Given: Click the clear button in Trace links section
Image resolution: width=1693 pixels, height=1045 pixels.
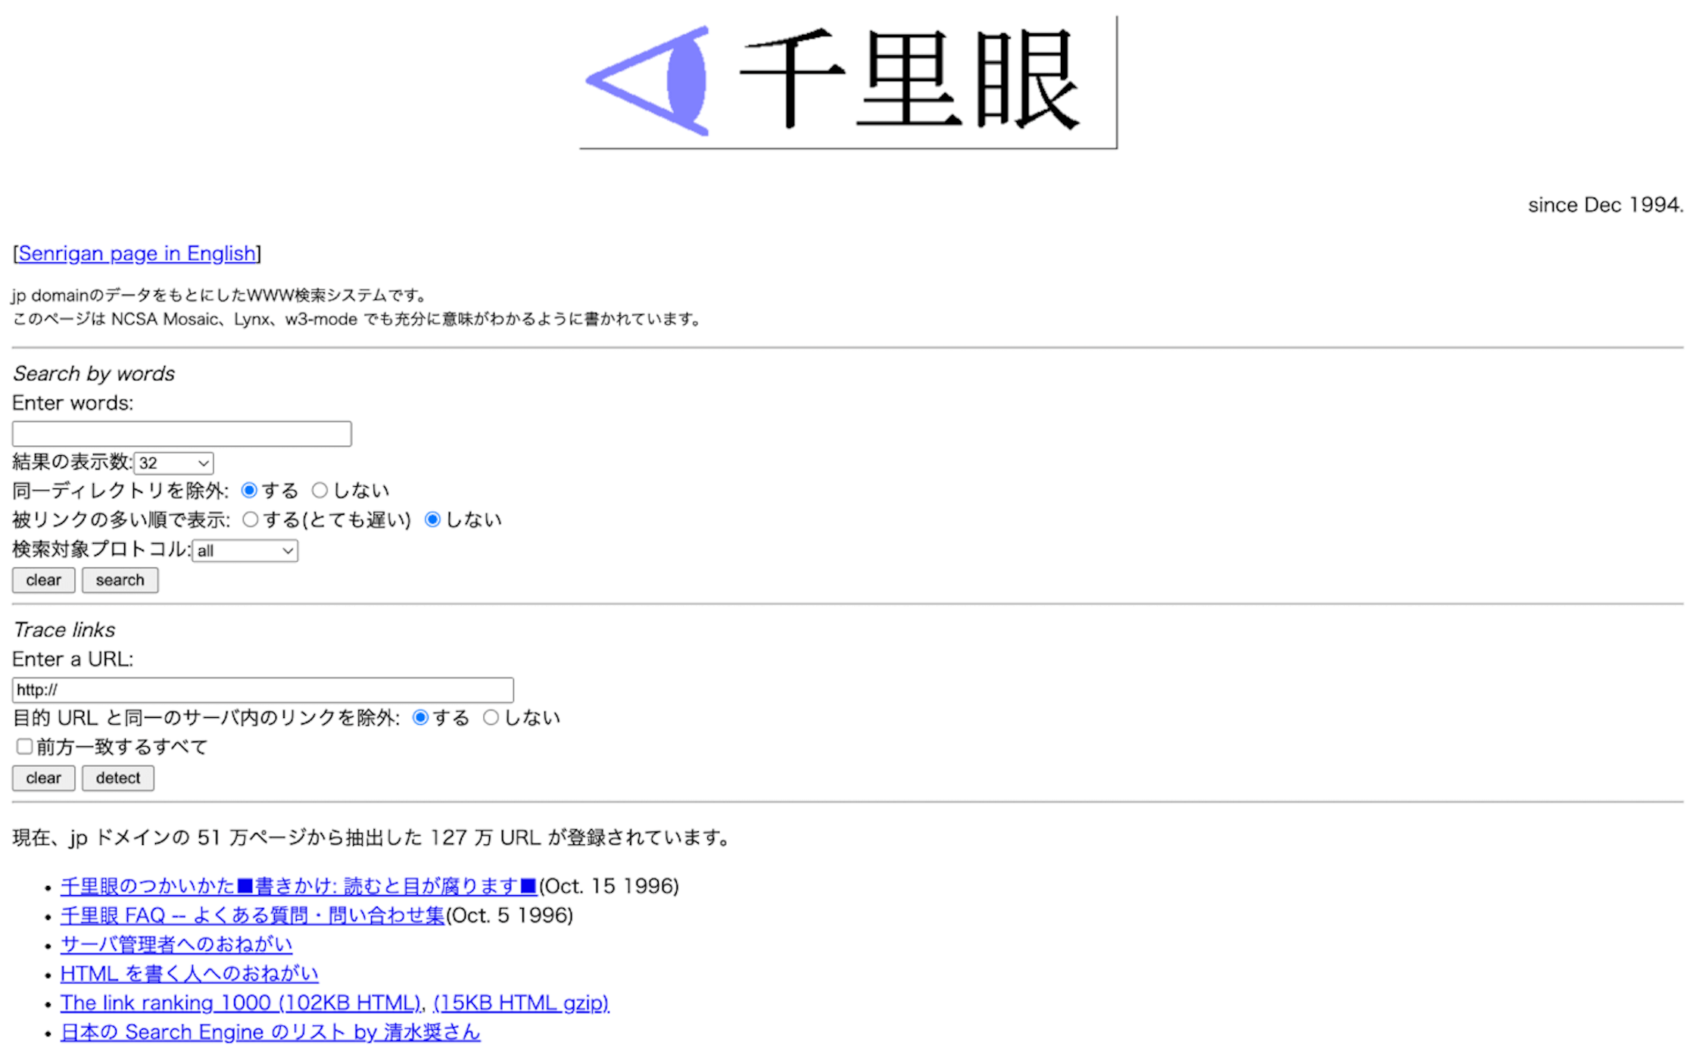Looking at the screenshot, I should click(42, 776).
